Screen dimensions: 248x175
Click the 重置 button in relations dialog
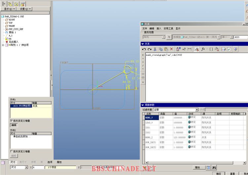(x=232, y=173)
